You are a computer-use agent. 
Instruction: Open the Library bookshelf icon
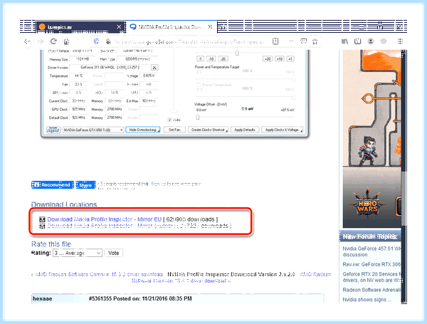tap(344, 41)
